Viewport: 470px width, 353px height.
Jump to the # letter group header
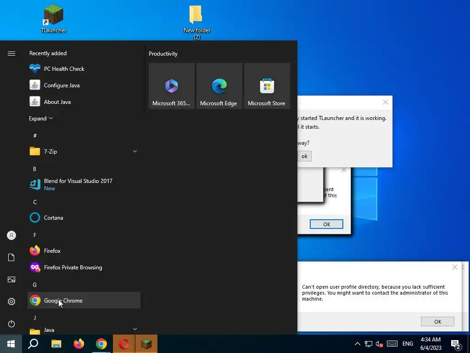[35, 136]
